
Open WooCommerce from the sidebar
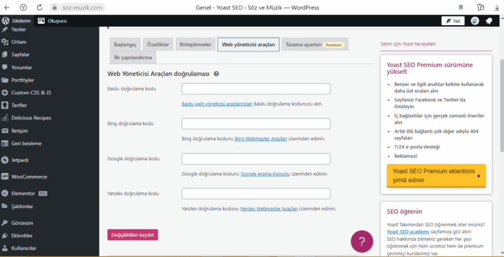pos(29,177)
